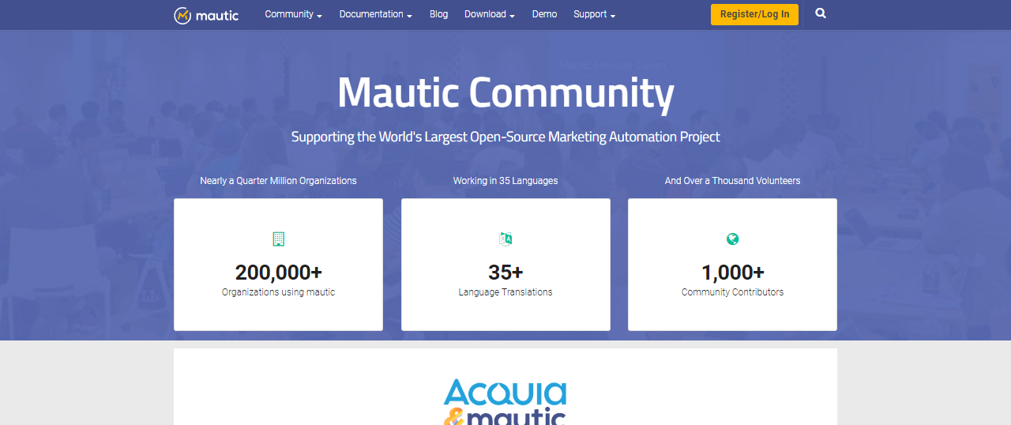Expand the Community dropdown menu
This screenshot has width=1011, height=425.
tap(293, 14)
